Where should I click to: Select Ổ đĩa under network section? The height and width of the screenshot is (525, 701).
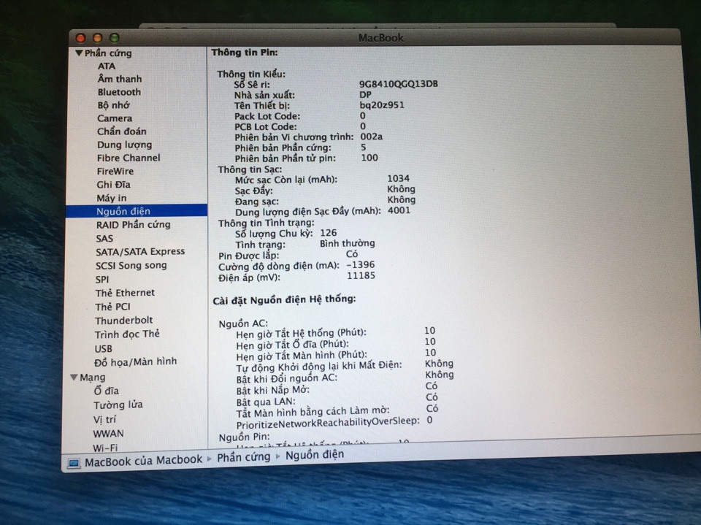click(106, 391)
